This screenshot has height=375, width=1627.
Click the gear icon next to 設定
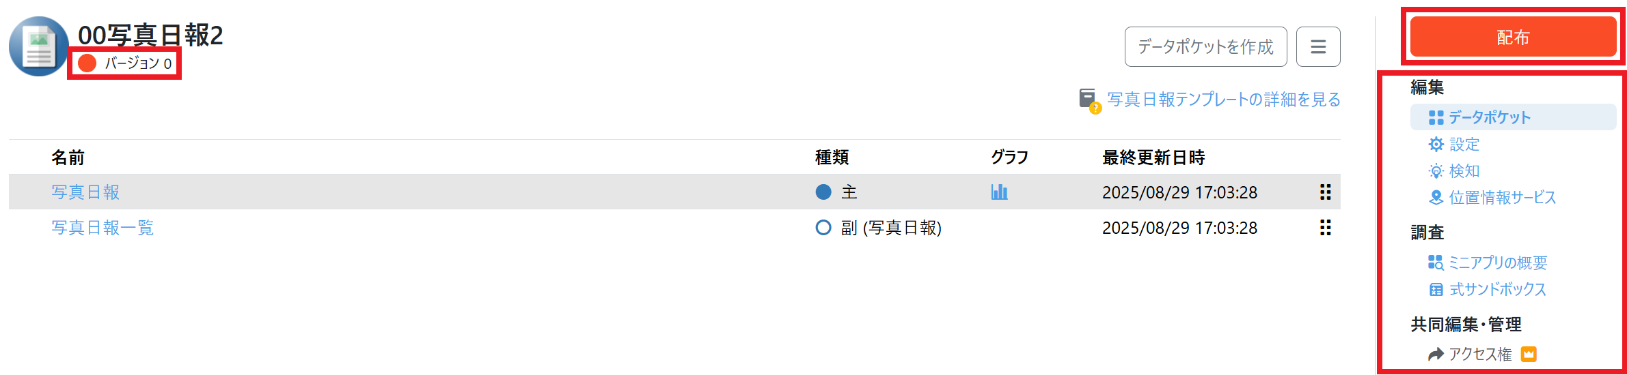tap(1436, 145)
